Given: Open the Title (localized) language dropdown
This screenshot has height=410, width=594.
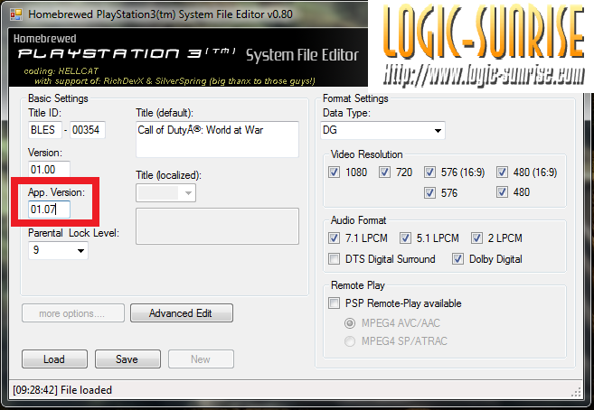Looking at the screenshot, I should point(166,193).
